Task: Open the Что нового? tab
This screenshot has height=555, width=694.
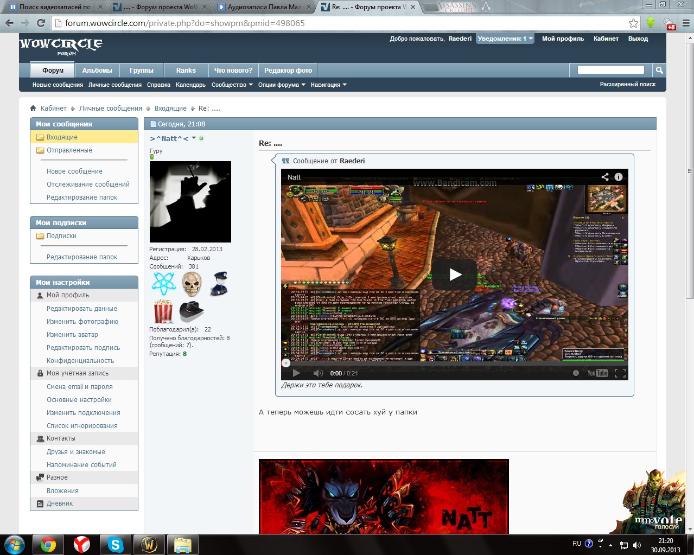Action: [x=233, y=70]
